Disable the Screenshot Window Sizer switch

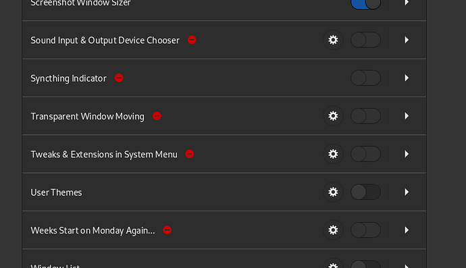(x=365, y=3)
